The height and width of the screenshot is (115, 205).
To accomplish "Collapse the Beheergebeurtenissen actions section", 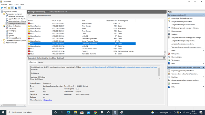I will 203,15.
